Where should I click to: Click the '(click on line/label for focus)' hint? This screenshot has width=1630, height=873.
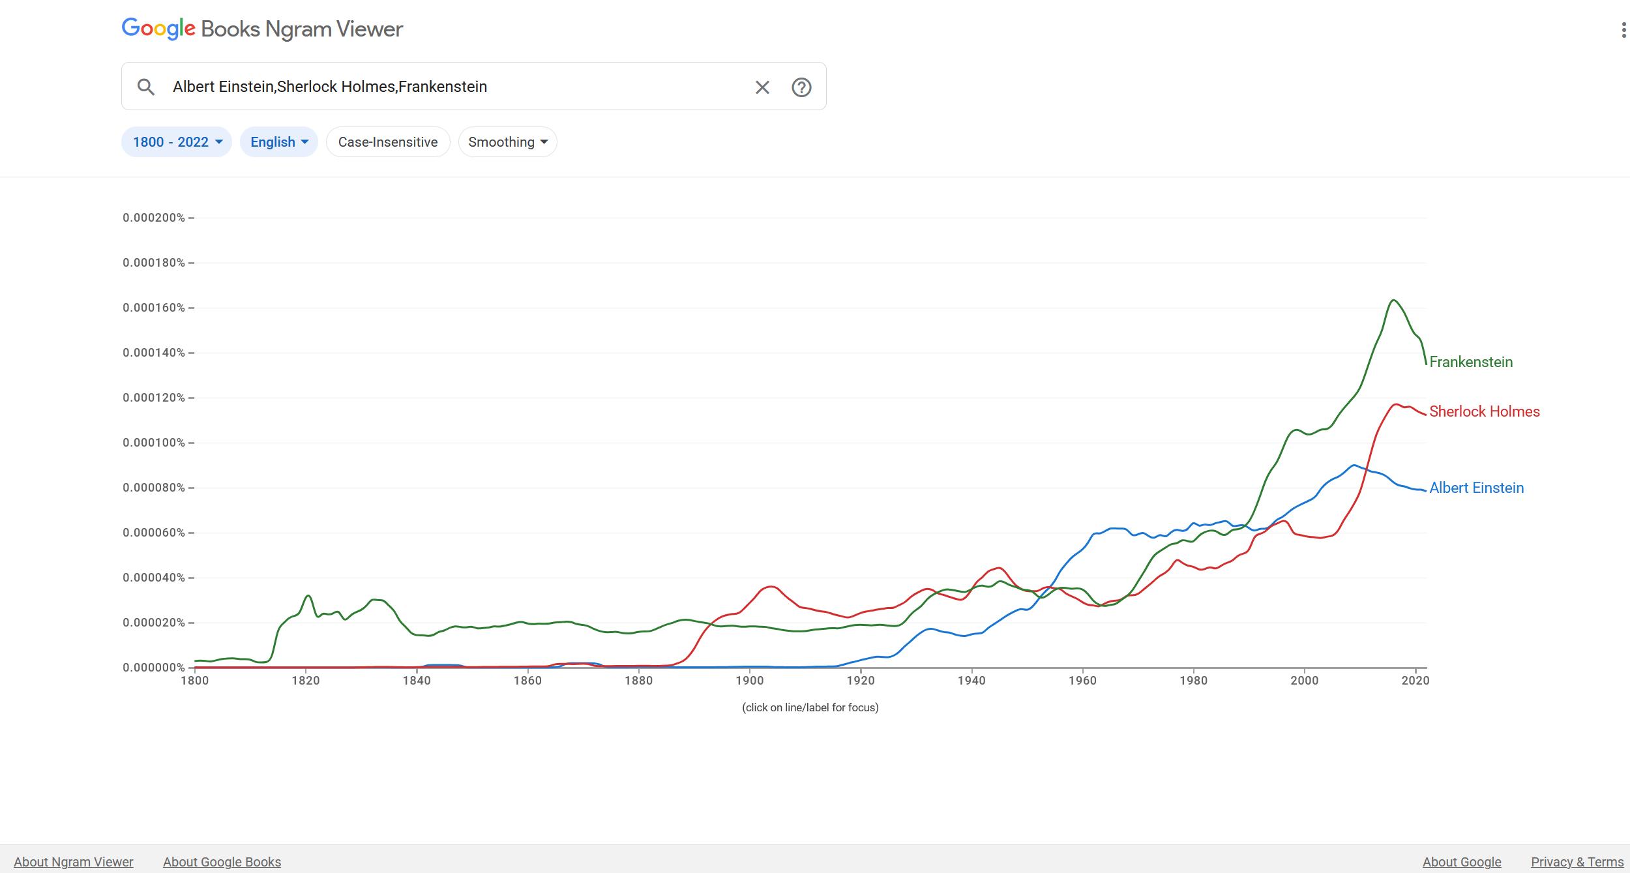pos(810,707)
